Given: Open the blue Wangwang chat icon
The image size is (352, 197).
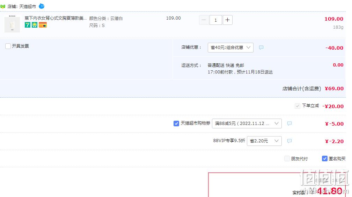Looking at the screenshot, I should 42,6.
